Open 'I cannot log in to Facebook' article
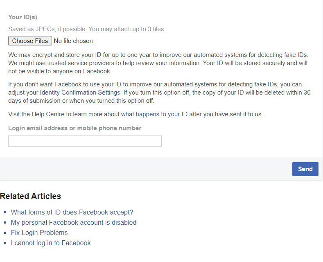 tap(51, 243)
